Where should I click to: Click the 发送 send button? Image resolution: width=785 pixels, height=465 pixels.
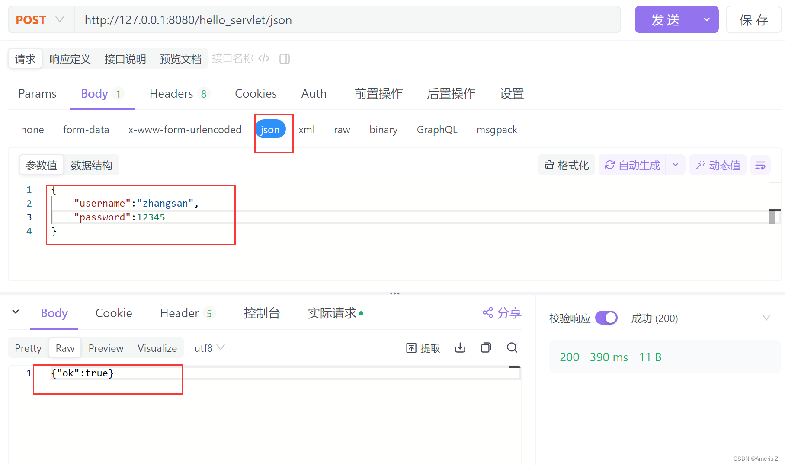[665, 19]
